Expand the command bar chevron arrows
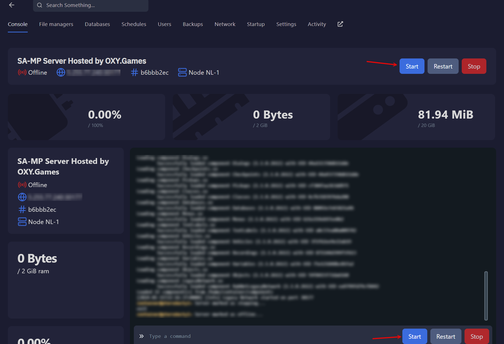Image resolution: width=504 pixels, height=344 pixels. point(142,336)
